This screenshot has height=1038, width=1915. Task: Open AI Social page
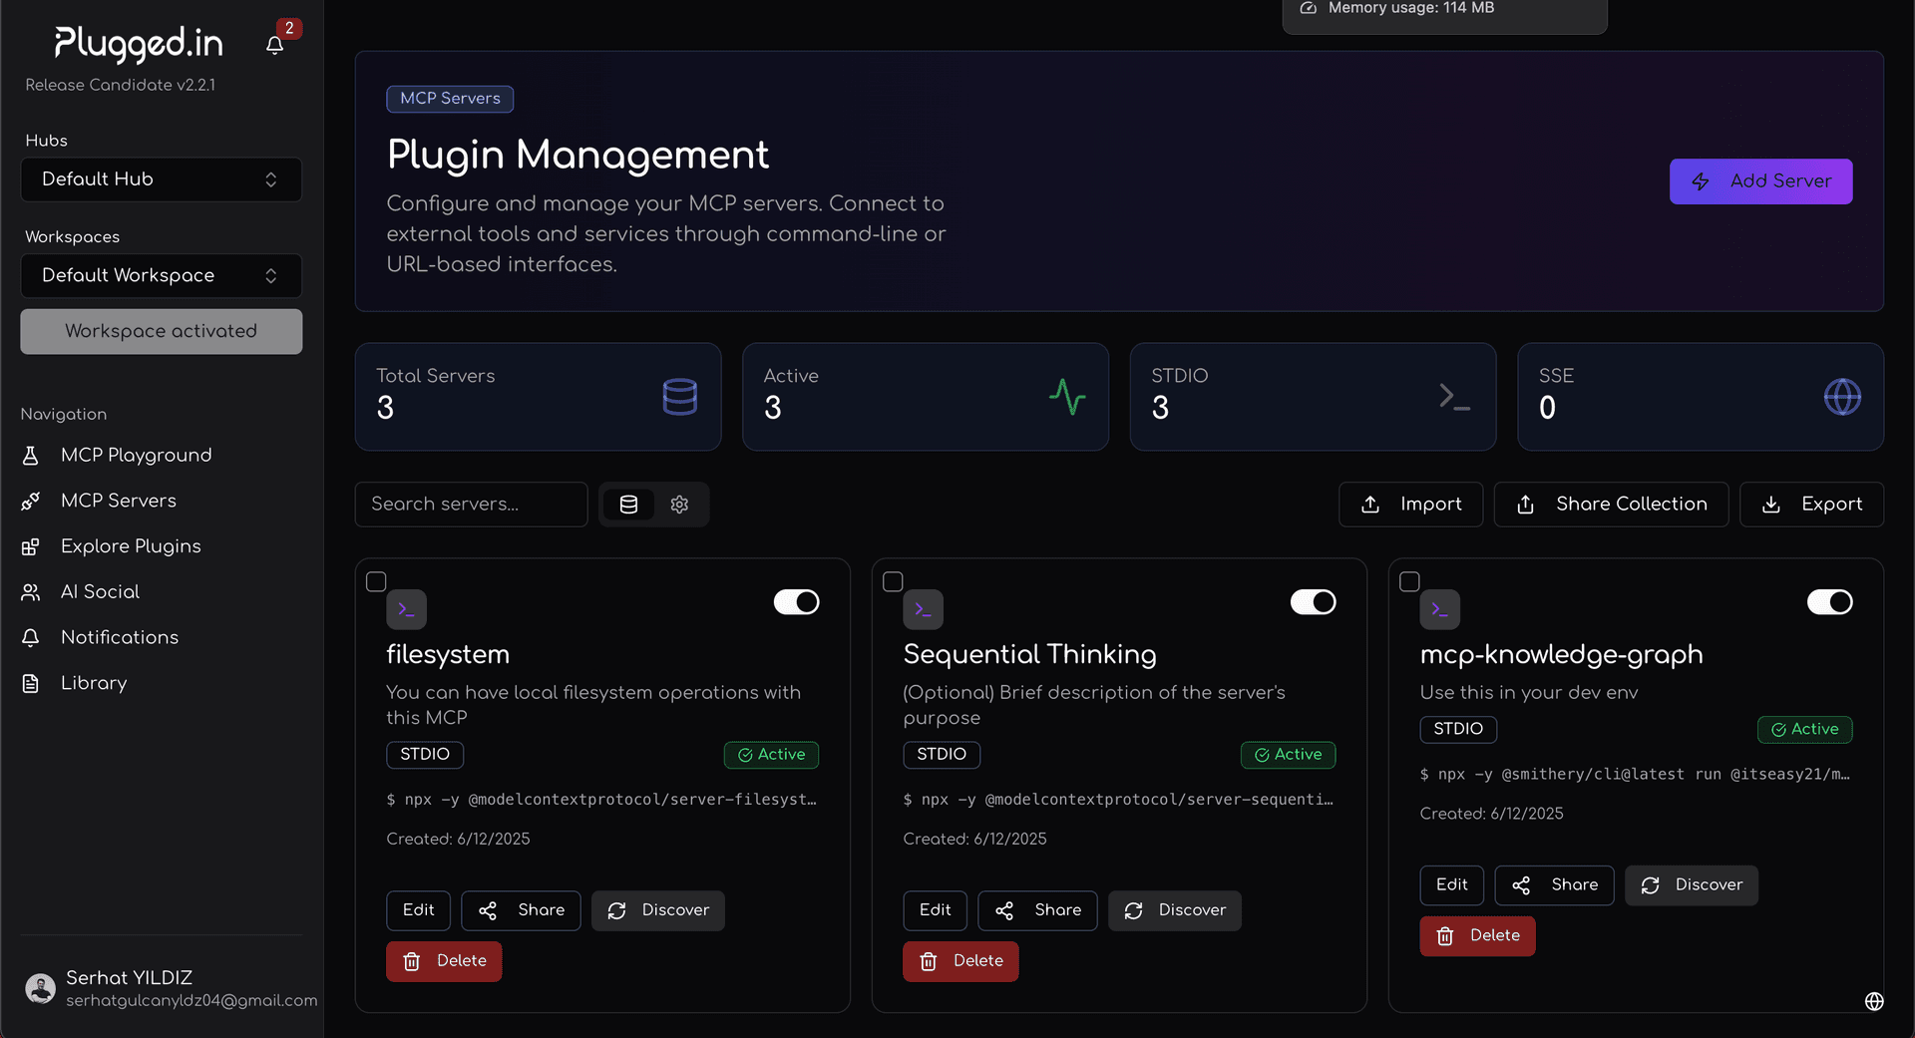point(100,592)
